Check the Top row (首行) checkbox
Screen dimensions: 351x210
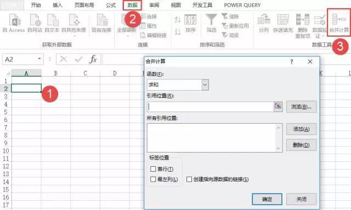click(153, 169)
